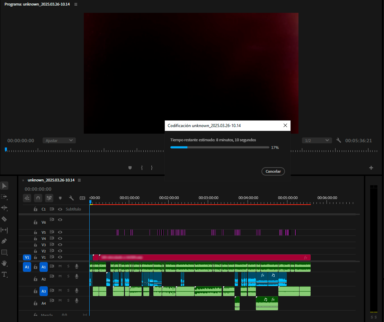Toggle A1 source patching button
The width and height of the screenshot is (384, 322).
[x=27, y=267]
